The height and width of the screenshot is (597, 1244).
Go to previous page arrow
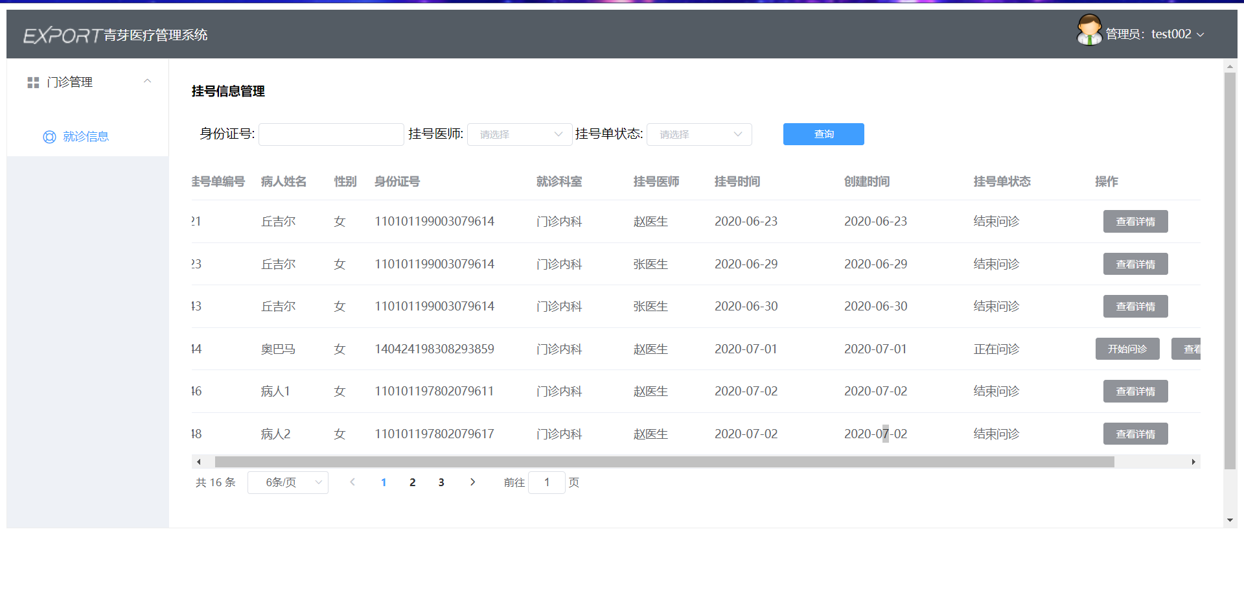point(352,482)
